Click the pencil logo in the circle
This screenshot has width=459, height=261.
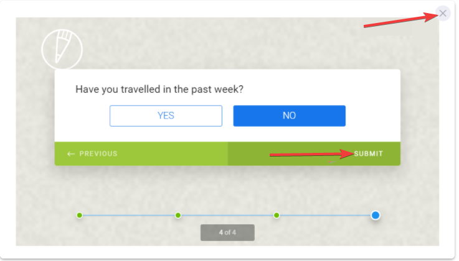pyautogui.click(x=62, y=48)
